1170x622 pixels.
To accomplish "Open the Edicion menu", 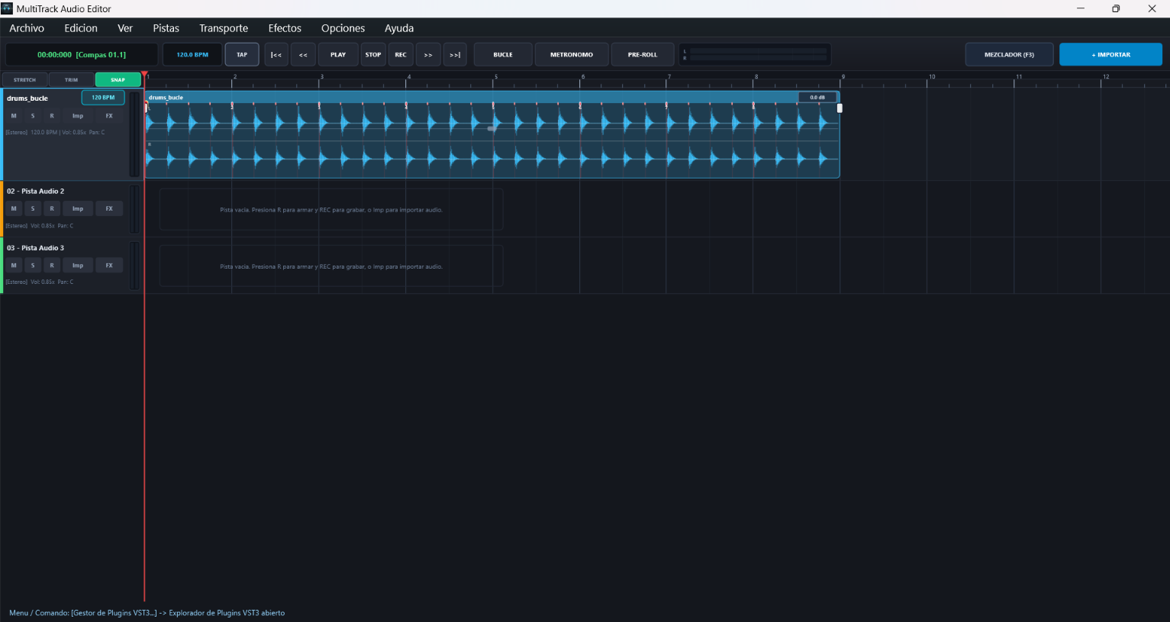I will [x=81, y=28].
